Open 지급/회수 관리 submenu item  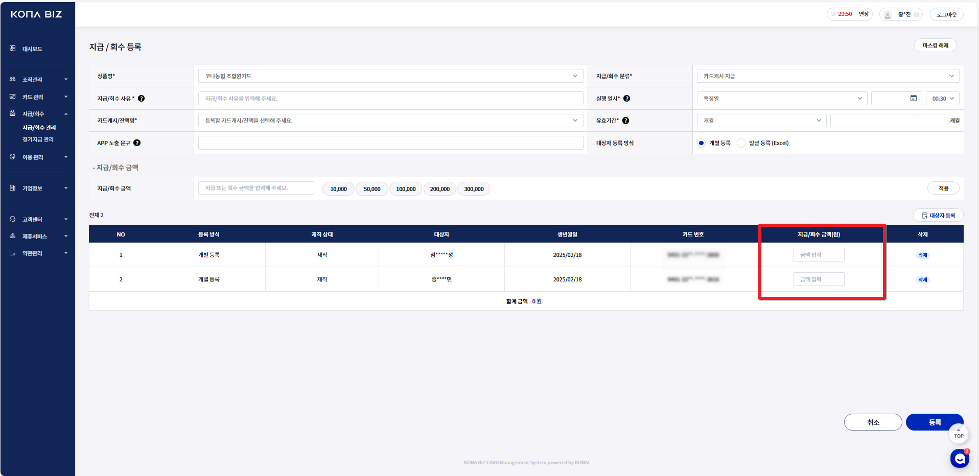pos(39,128)
